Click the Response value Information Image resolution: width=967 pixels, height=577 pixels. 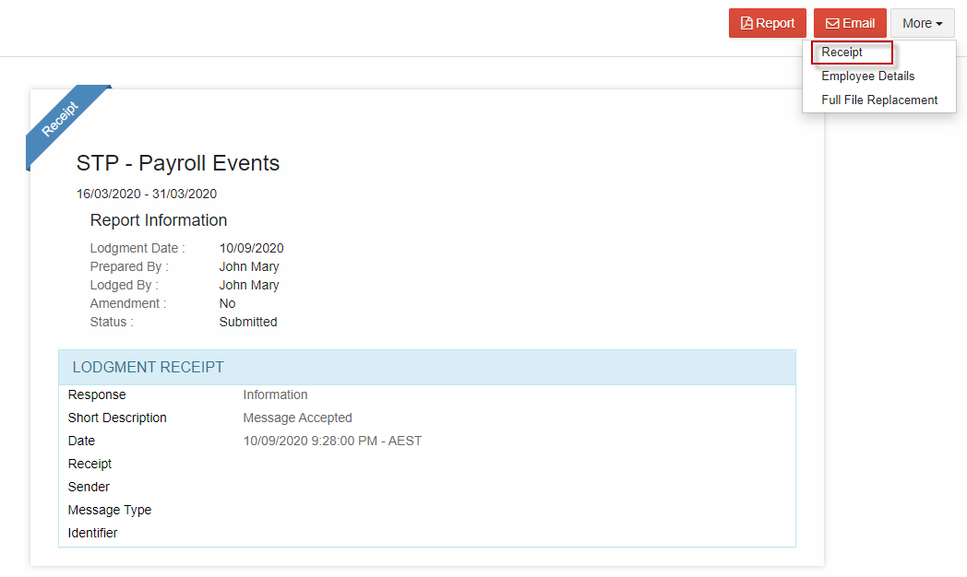pos(275,394)
